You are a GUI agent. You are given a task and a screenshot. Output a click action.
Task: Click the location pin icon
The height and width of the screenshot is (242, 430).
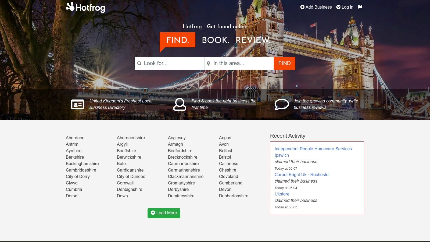208,63
